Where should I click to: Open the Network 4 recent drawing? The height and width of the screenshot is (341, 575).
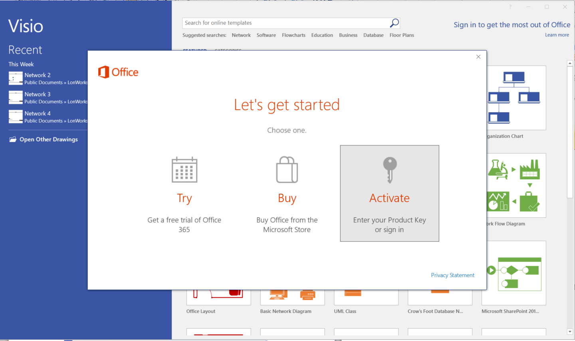coord(48,117)
